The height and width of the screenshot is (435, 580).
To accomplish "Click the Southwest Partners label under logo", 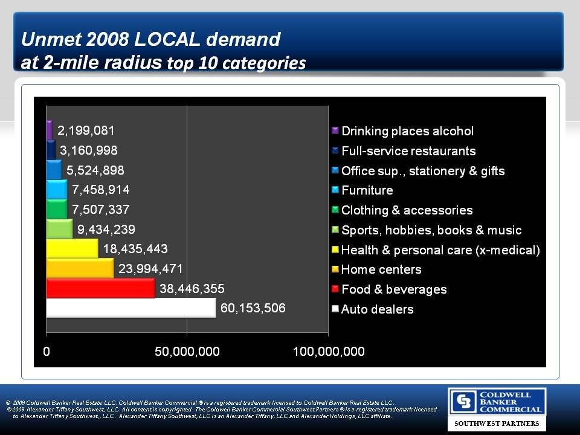I will pos(497,424).
